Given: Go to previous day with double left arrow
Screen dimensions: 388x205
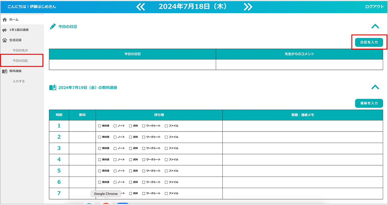Looking at the screenshot, I should pyautogui.click(x=141, y=7).
